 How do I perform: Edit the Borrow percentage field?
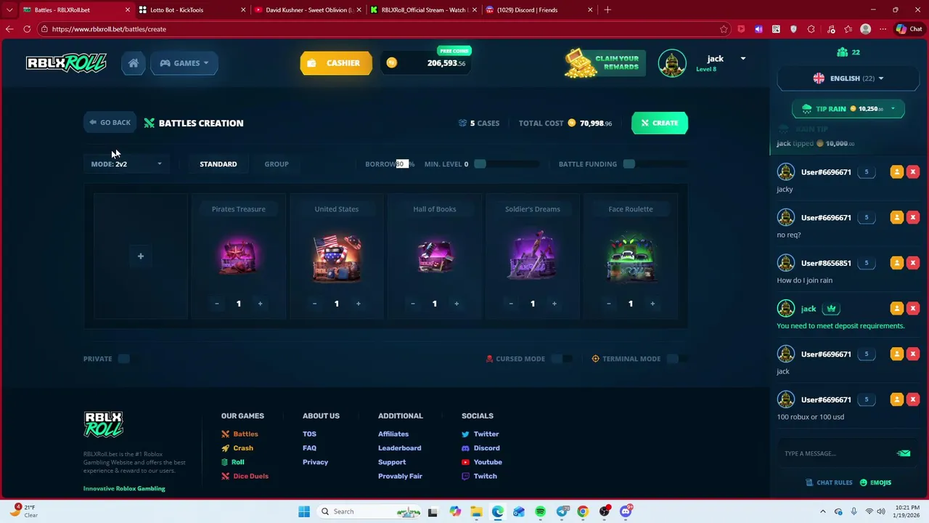pos(403,164)
